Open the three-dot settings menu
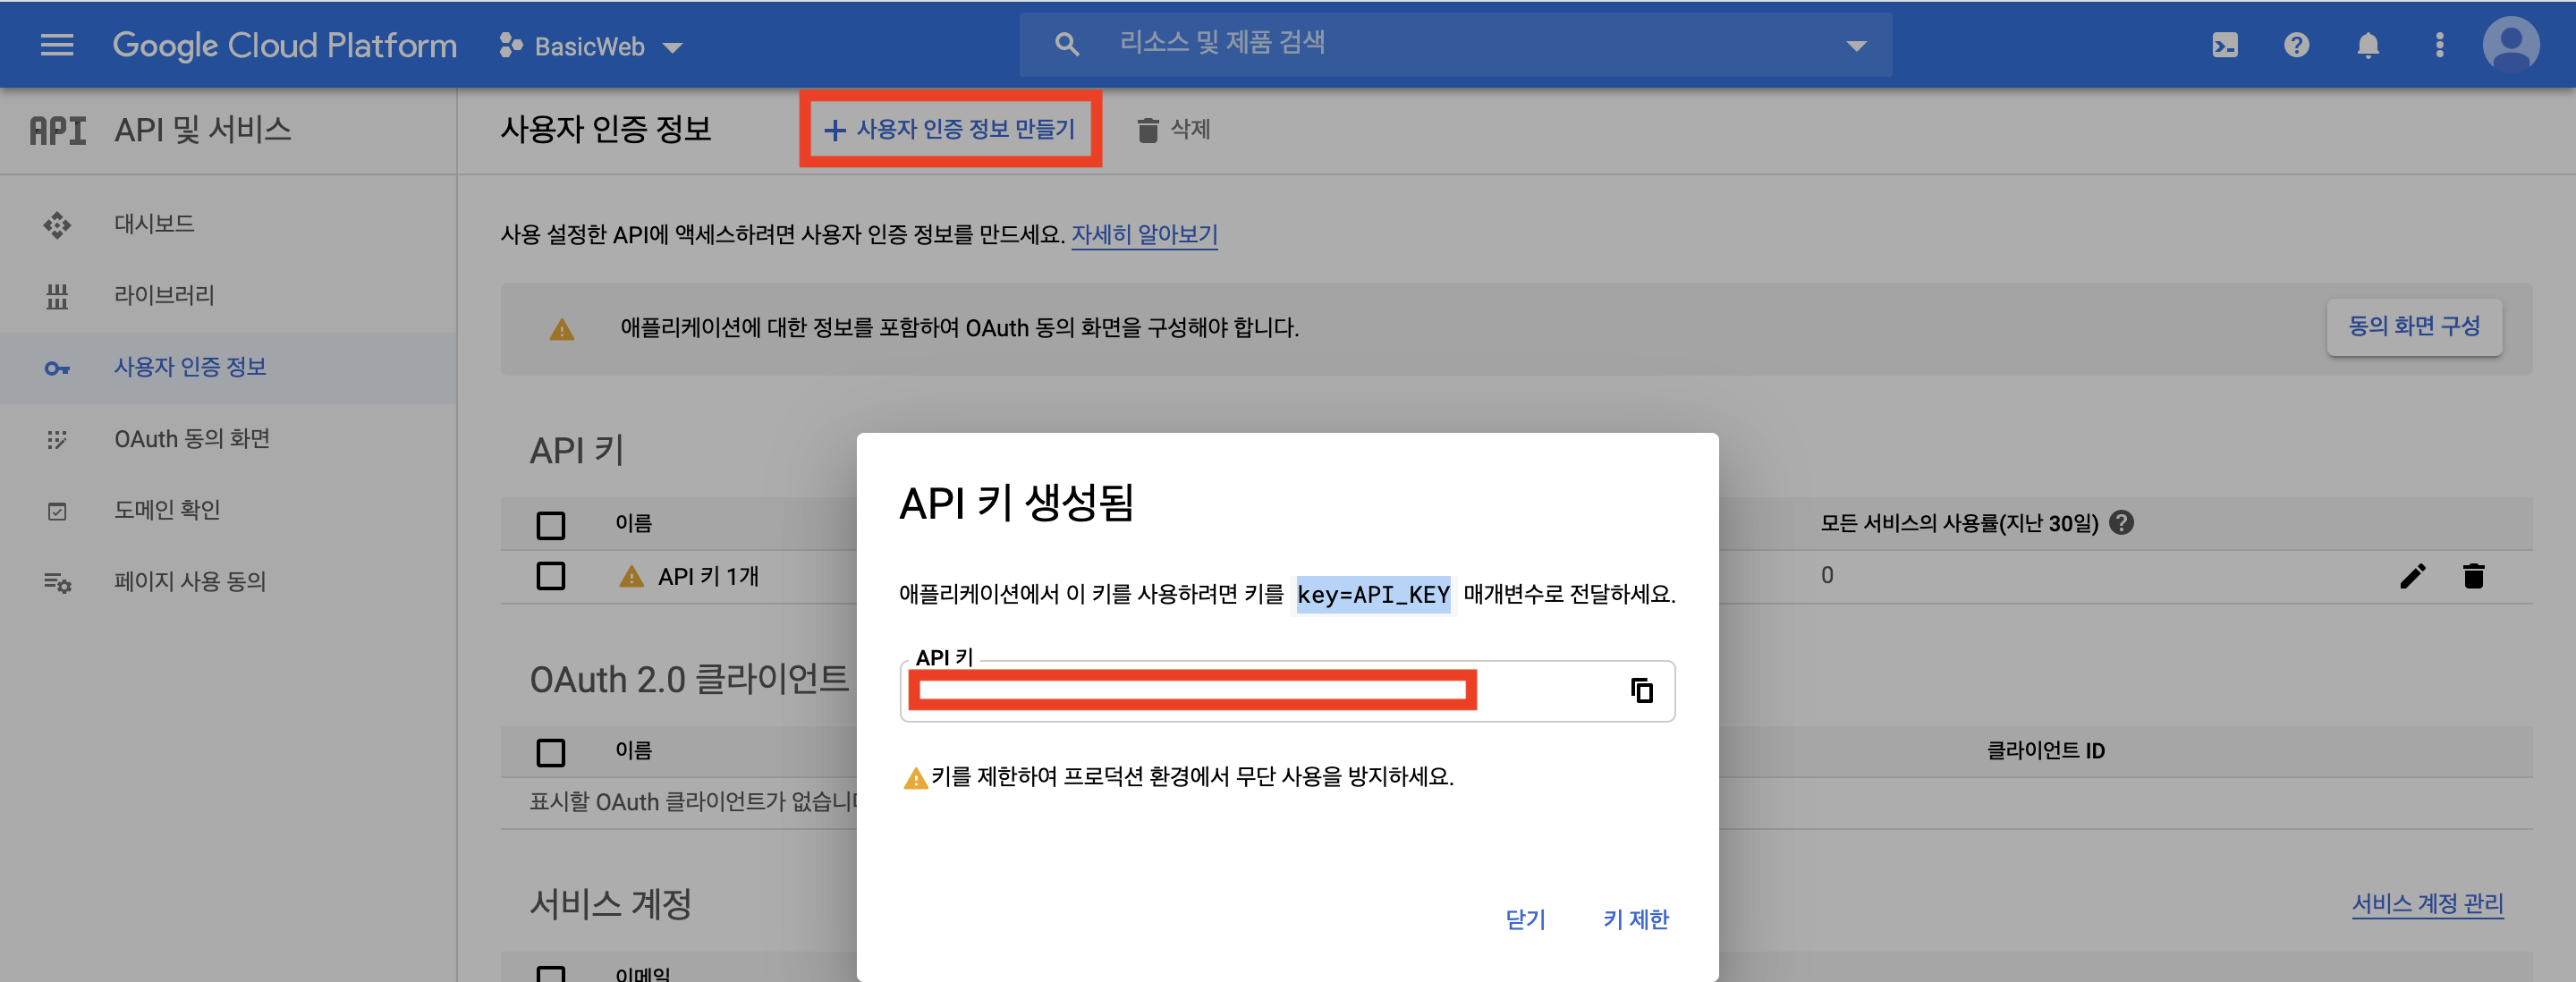Screen dimensions: 2576x982 pyautogui.click(x=2439, y=45)
